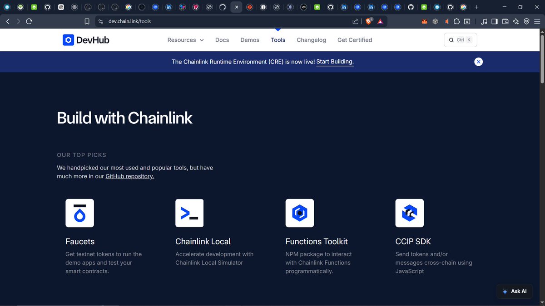The image size is (545, 306).
Task: Open the Docs nav item
Action: 222,40
